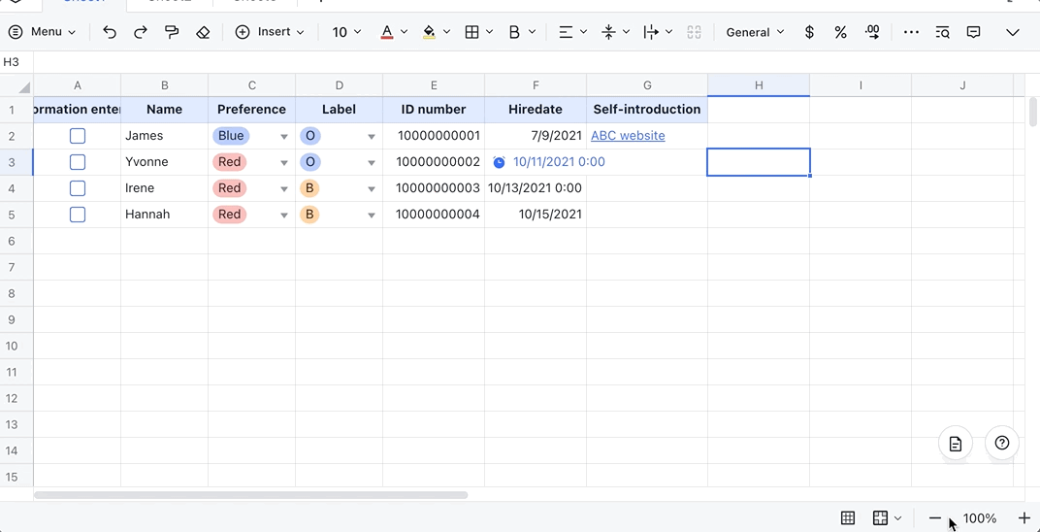The image size is (1040, 532).
Task: Open the ABC website link
Action: tap(628, 136)
